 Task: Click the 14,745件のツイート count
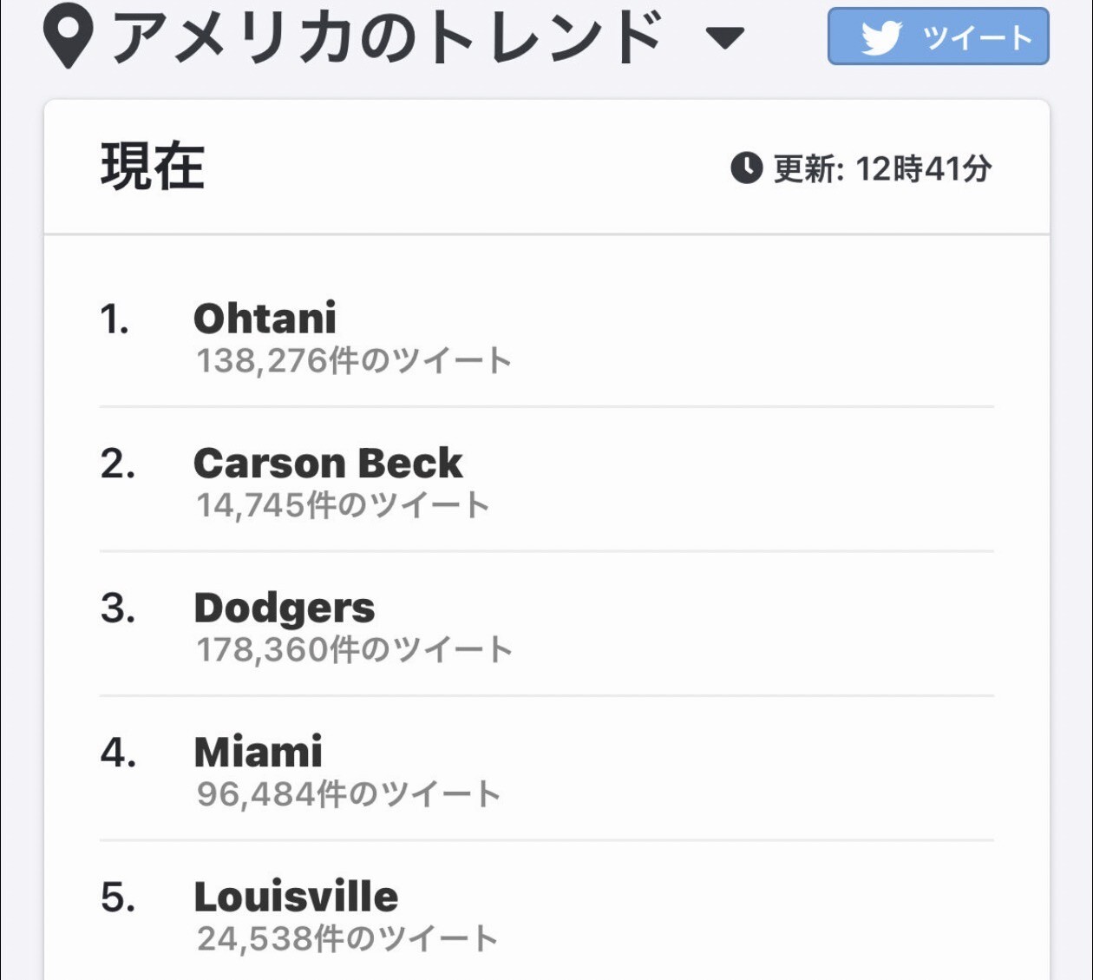point(343,505)
